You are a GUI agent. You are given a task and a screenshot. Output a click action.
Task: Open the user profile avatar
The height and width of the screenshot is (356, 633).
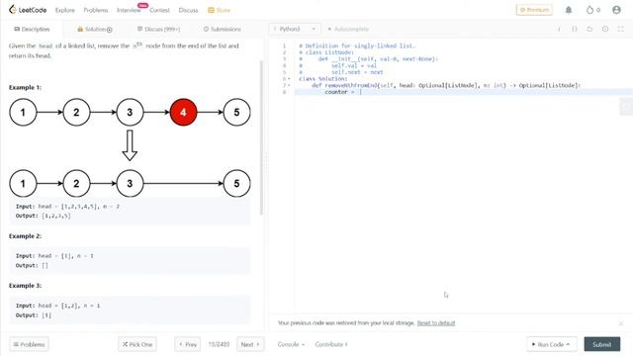point(616,10)
